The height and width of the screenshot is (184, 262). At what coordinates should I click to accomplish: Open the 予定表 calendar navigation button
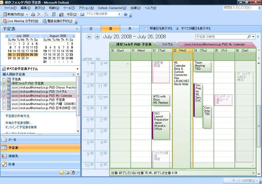(40, 148)
